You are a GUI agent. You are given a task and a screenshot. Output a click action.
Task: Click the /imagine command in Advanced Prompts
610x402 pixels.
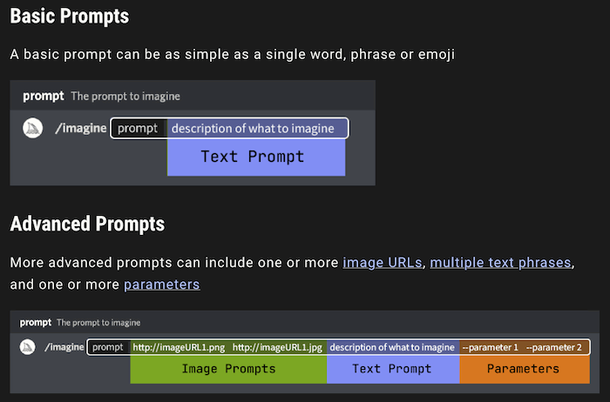64,347
